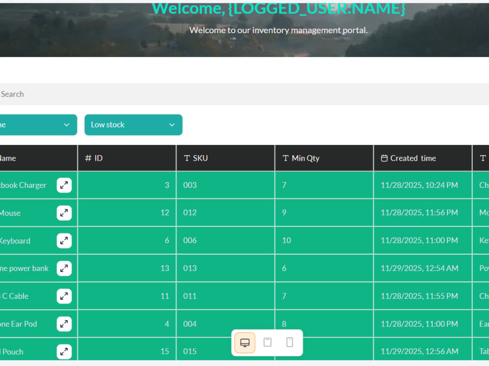This screenshot has height=366, width=489.
Task: Expand the Pouch row record
Action: 64,352
